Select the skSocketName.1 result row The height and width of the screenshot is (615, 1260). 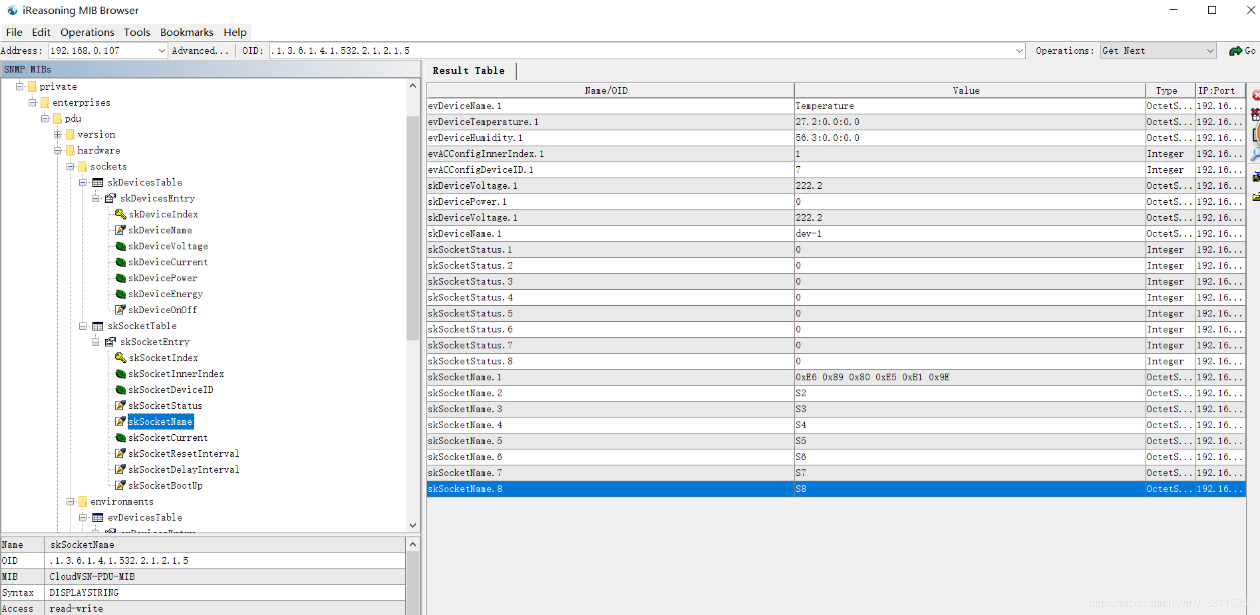836,377
